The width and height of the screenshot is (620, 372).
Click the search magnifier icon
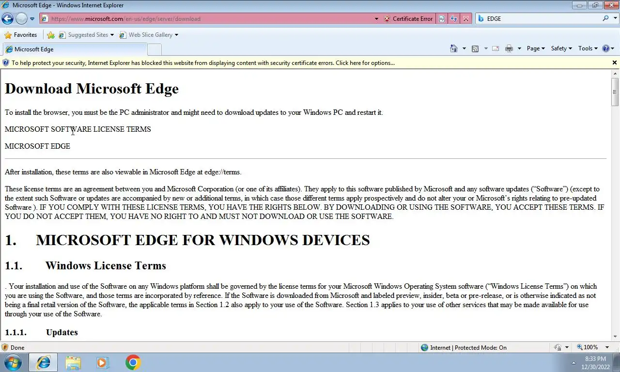pyautogui.click(x=605, y=18)
